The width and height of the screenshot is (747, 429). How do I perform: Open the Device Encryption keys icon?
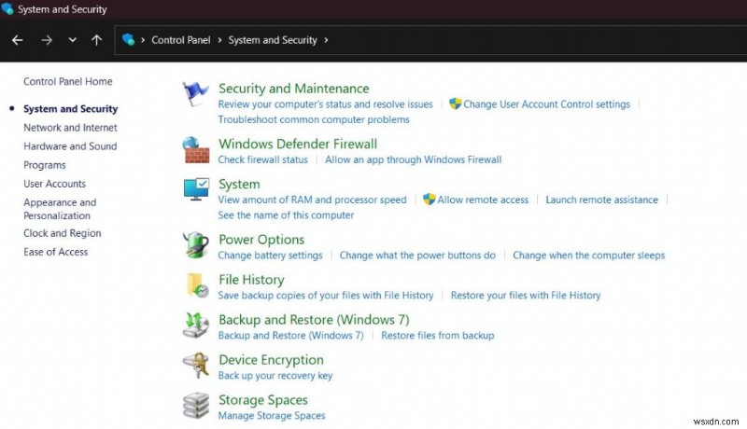point(196,366)
